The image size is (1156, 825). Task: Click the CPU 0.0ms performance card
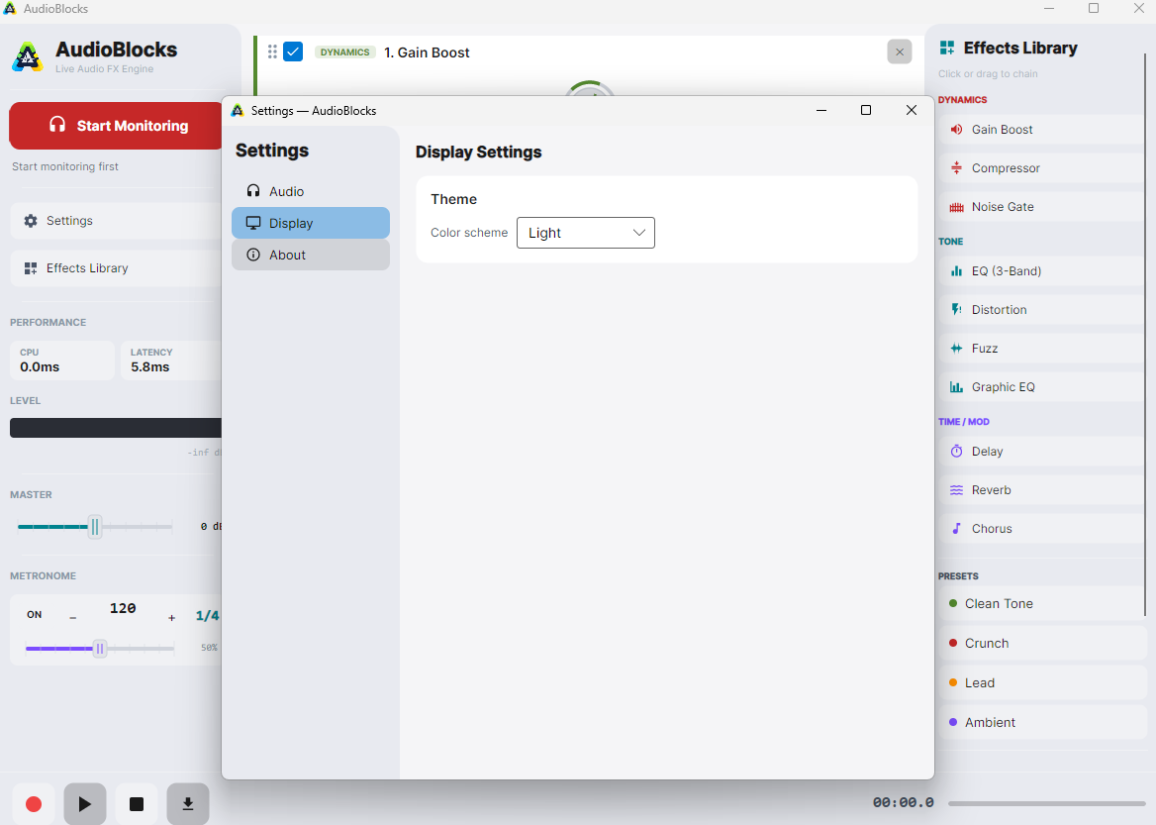pyautogui.click(x=62, y=361)
